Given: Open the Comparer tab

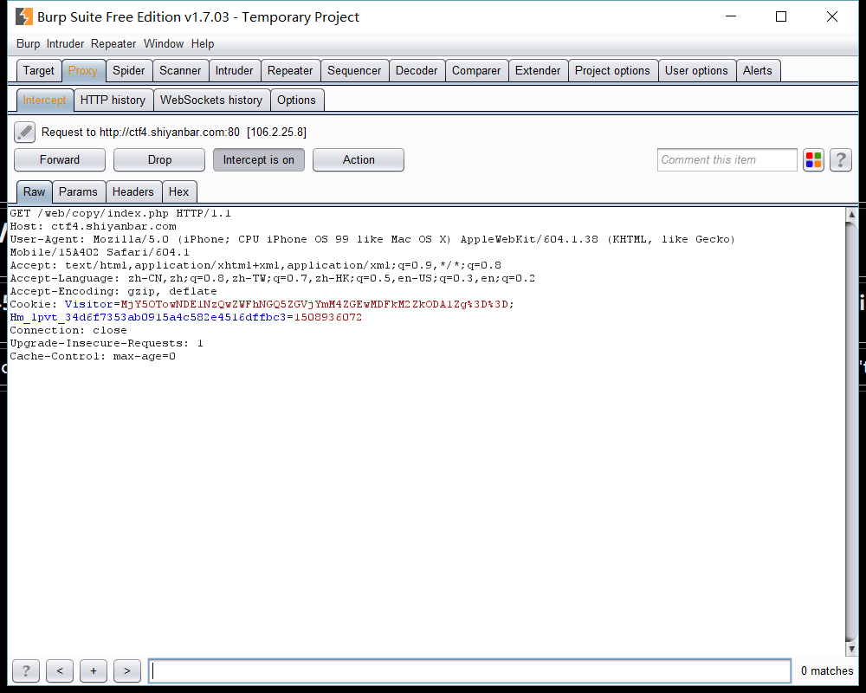Looking at the screenshot, I should pos(476,71).
